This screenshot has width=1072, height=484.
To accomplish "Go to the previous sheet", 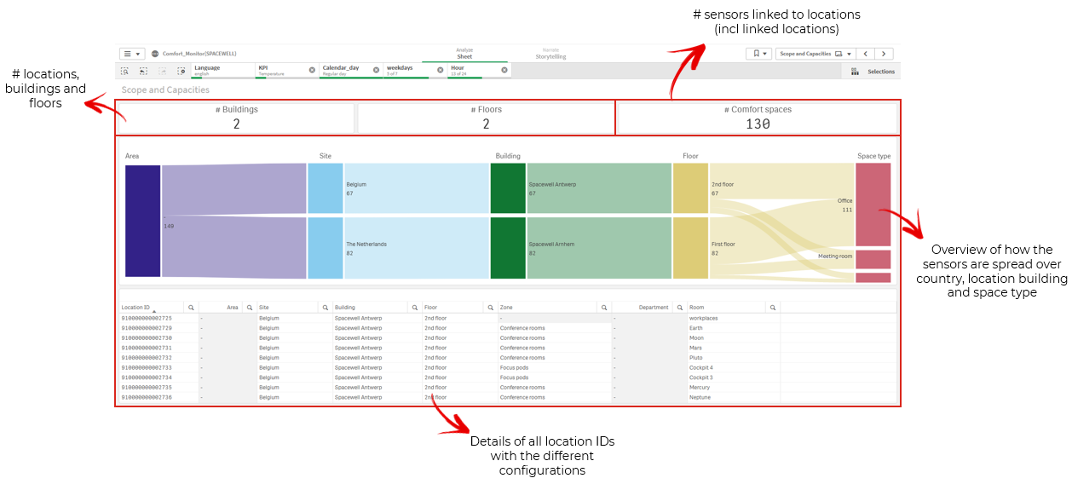I will pyautogui.click(x=866, y=54).
